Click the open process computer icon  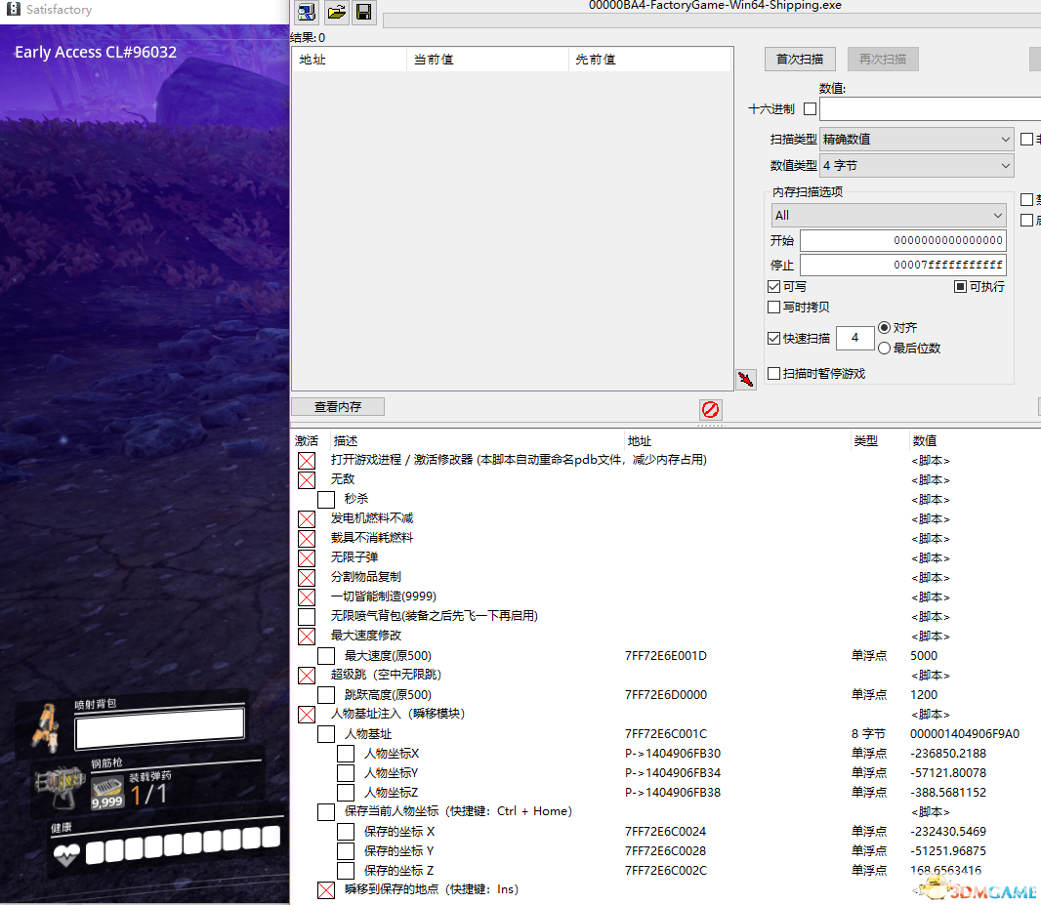(306, 12)
